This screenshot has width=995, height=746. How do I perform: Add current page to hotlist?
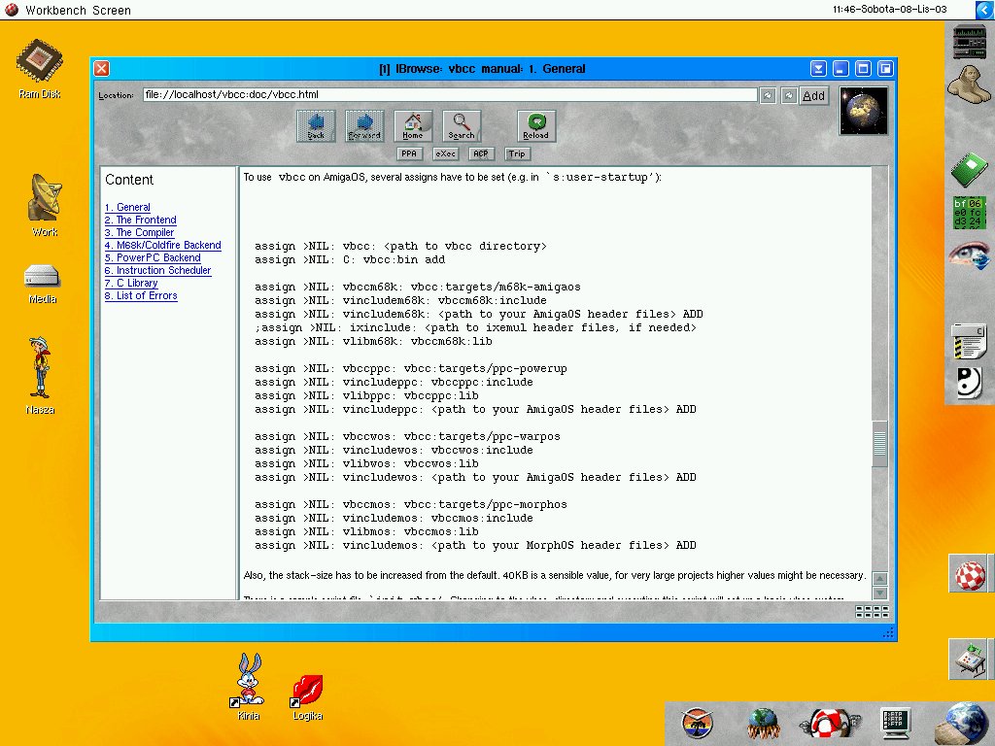pos(813,95)
